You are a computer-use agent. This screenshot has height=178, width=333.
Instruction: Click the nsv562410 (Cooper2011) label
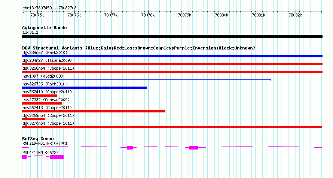pos(47,92)
